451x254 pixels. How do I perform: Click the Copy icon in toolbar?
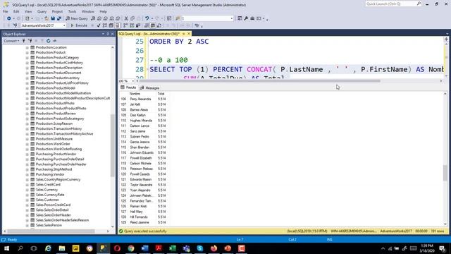132,18
